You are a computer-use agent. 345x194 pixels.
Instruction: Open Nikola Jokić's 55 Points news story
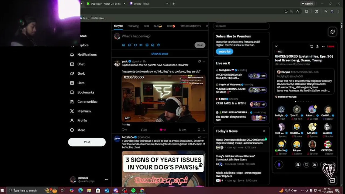coord(241,176)
